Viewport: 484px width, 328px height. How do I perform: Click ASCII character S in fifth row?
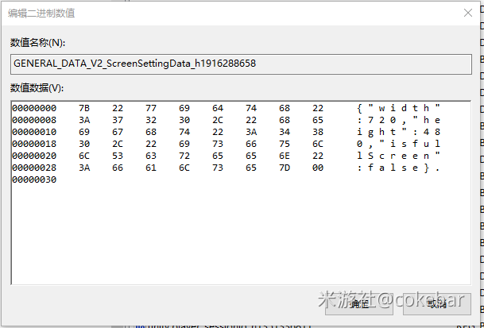370,156
